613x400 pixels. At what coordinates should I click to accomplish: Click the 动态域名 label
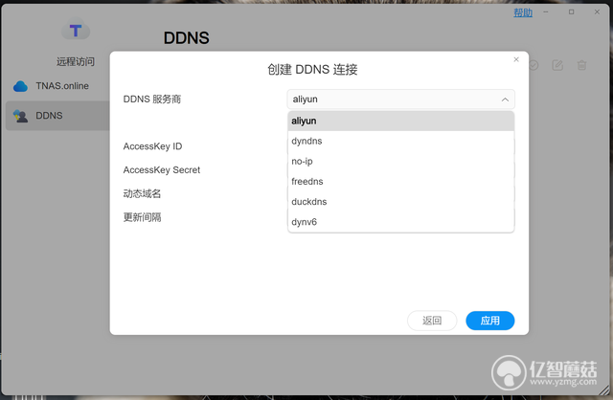tap(142, 193)
